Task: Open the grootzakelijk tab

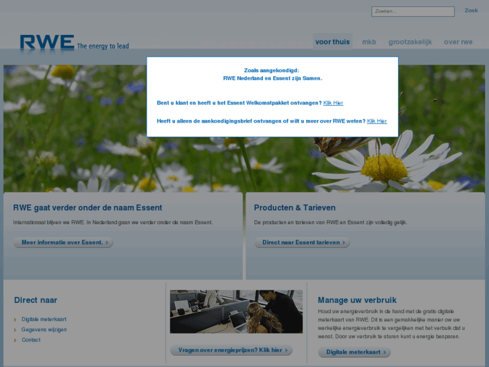Action: pos(410,42)
